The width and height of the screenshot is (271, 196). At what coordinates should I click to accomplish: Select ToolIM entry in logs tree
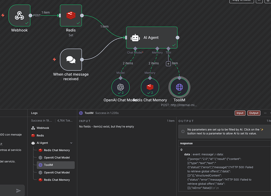coord(49,165)
